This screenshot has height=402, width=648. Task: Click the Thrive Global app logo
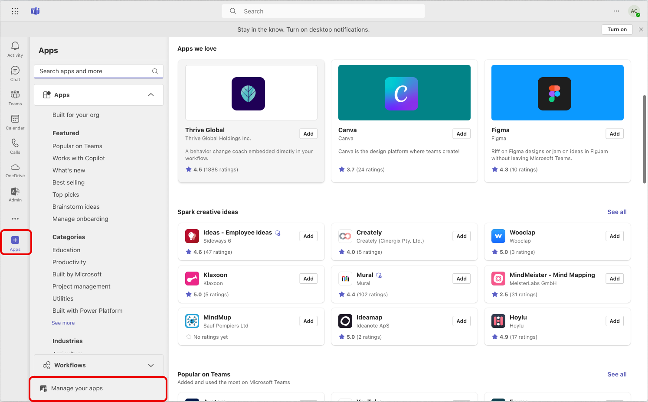click(248, 94)
